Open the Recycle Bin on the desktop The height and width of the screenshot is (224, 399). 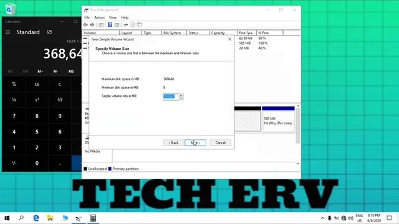point(10,9)
